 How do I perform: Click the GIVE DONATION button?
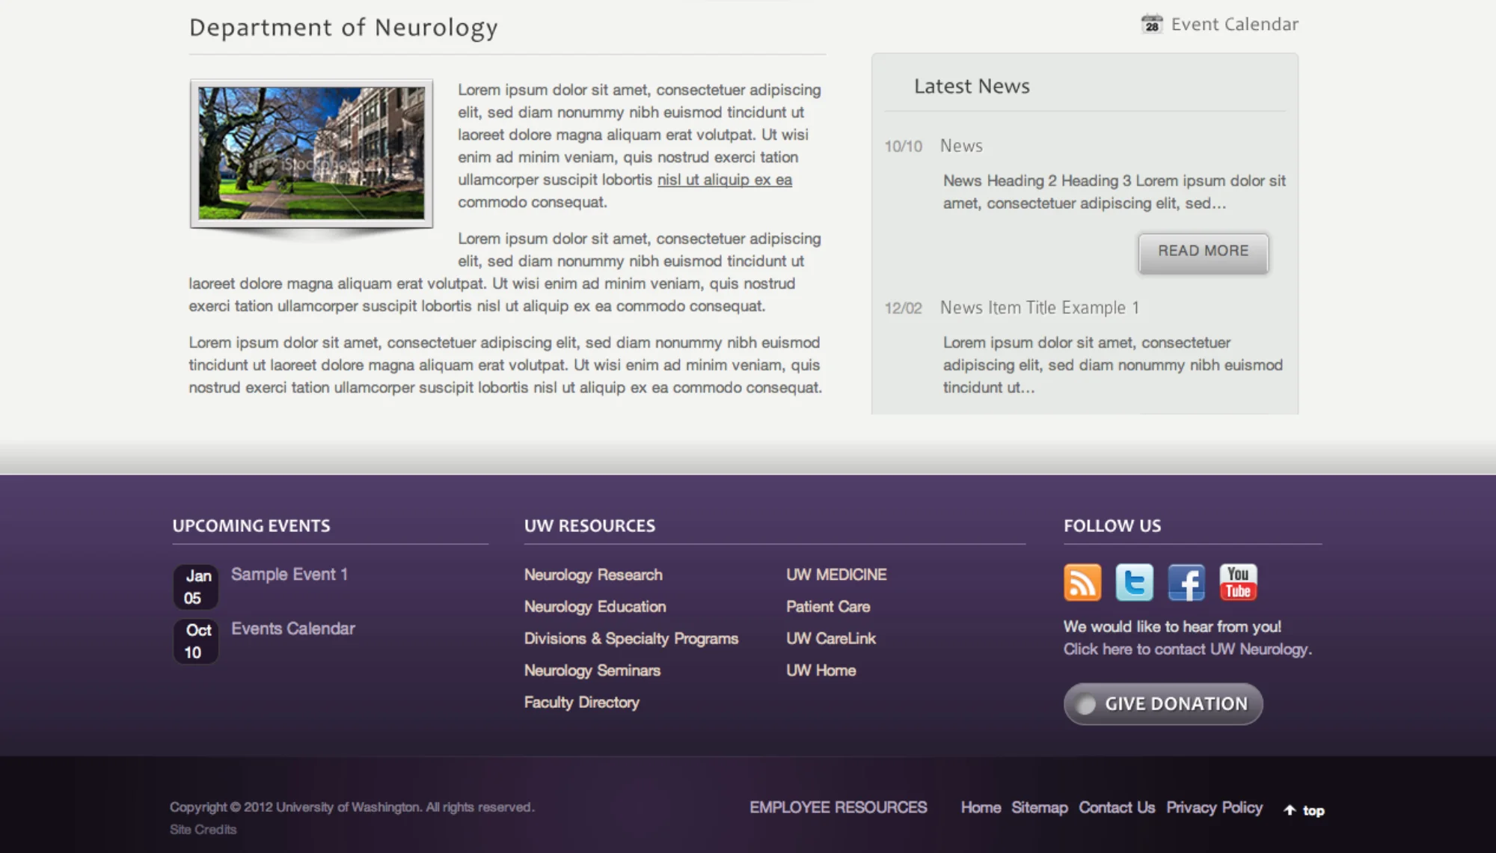[x=1163, y=704]
